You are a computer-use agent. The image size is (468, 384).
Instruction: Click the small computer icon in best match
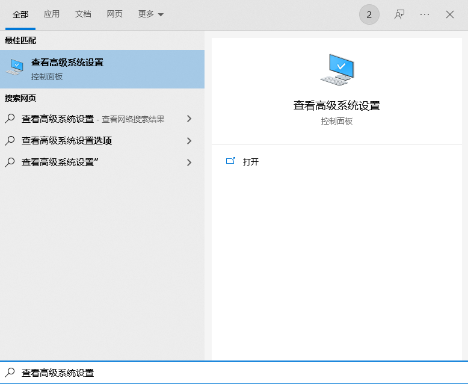[14, 67]
